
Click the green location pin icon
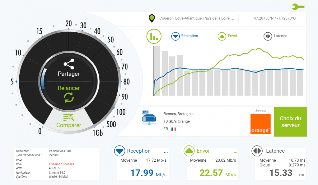coord(152,19)
